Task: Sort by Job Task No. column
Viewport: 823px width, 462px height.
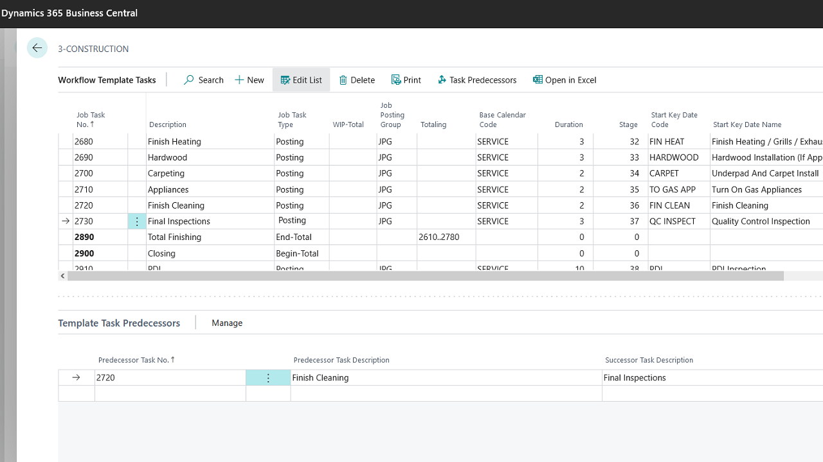Action: pyautogui.click(x=91, y=119)
